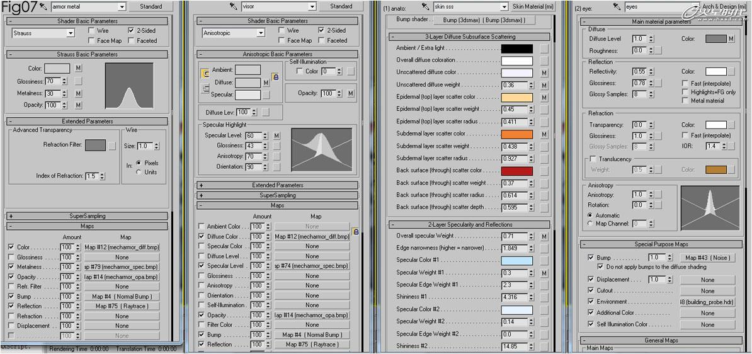
Task: Enable Wire checkbox in armor metal panel
Action: [91, 30]
